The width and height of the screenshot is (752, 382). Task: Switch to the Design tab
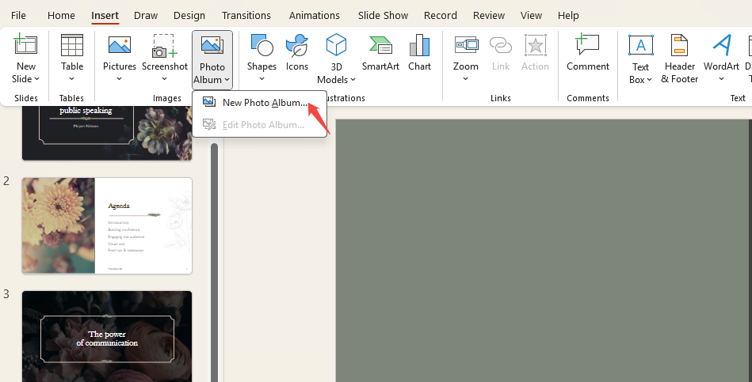coord(189,15)
